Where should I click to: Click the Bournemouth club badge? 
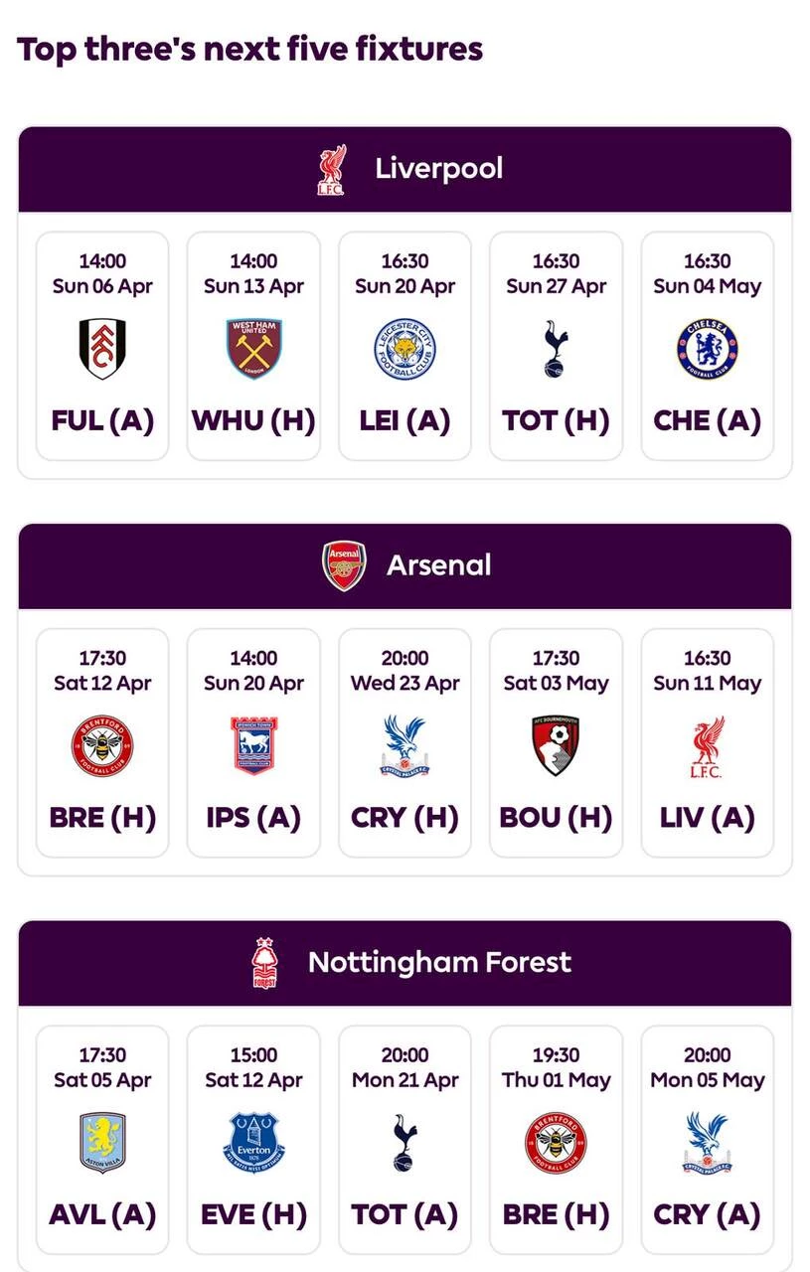tap(556, 745)
